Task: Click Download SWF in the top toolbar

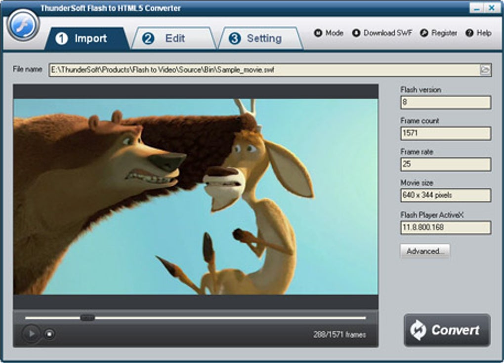Action: (x=382, y=33)
